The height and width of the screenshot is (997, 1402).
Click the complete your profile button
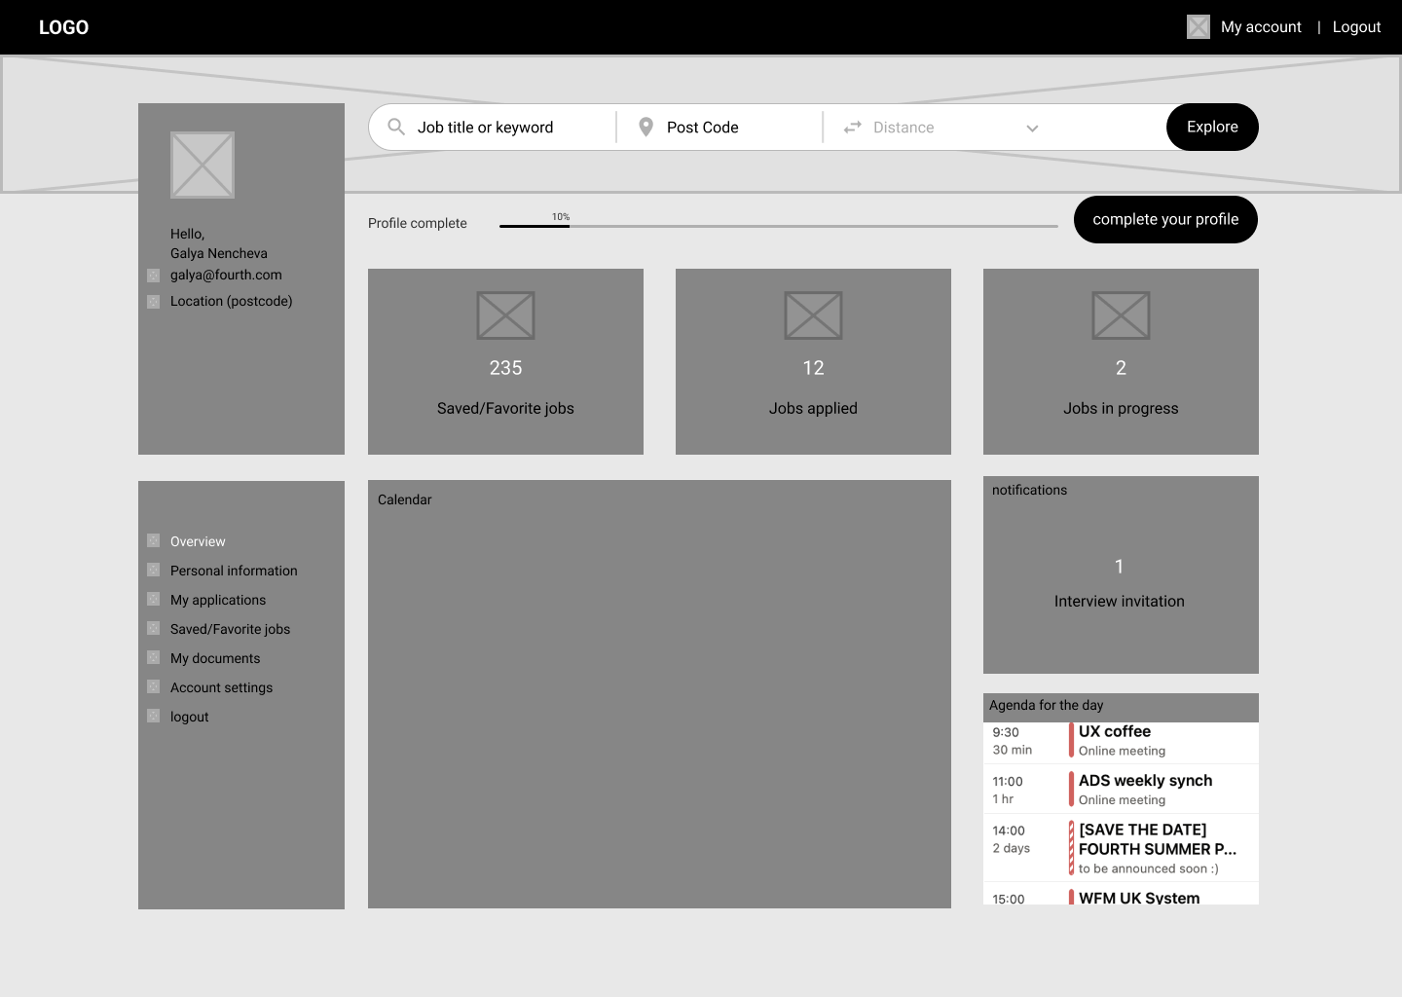[1165, 219]
